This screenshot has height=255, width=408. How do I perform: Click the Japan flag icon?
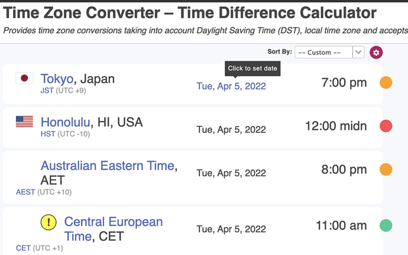pos(24,78)
